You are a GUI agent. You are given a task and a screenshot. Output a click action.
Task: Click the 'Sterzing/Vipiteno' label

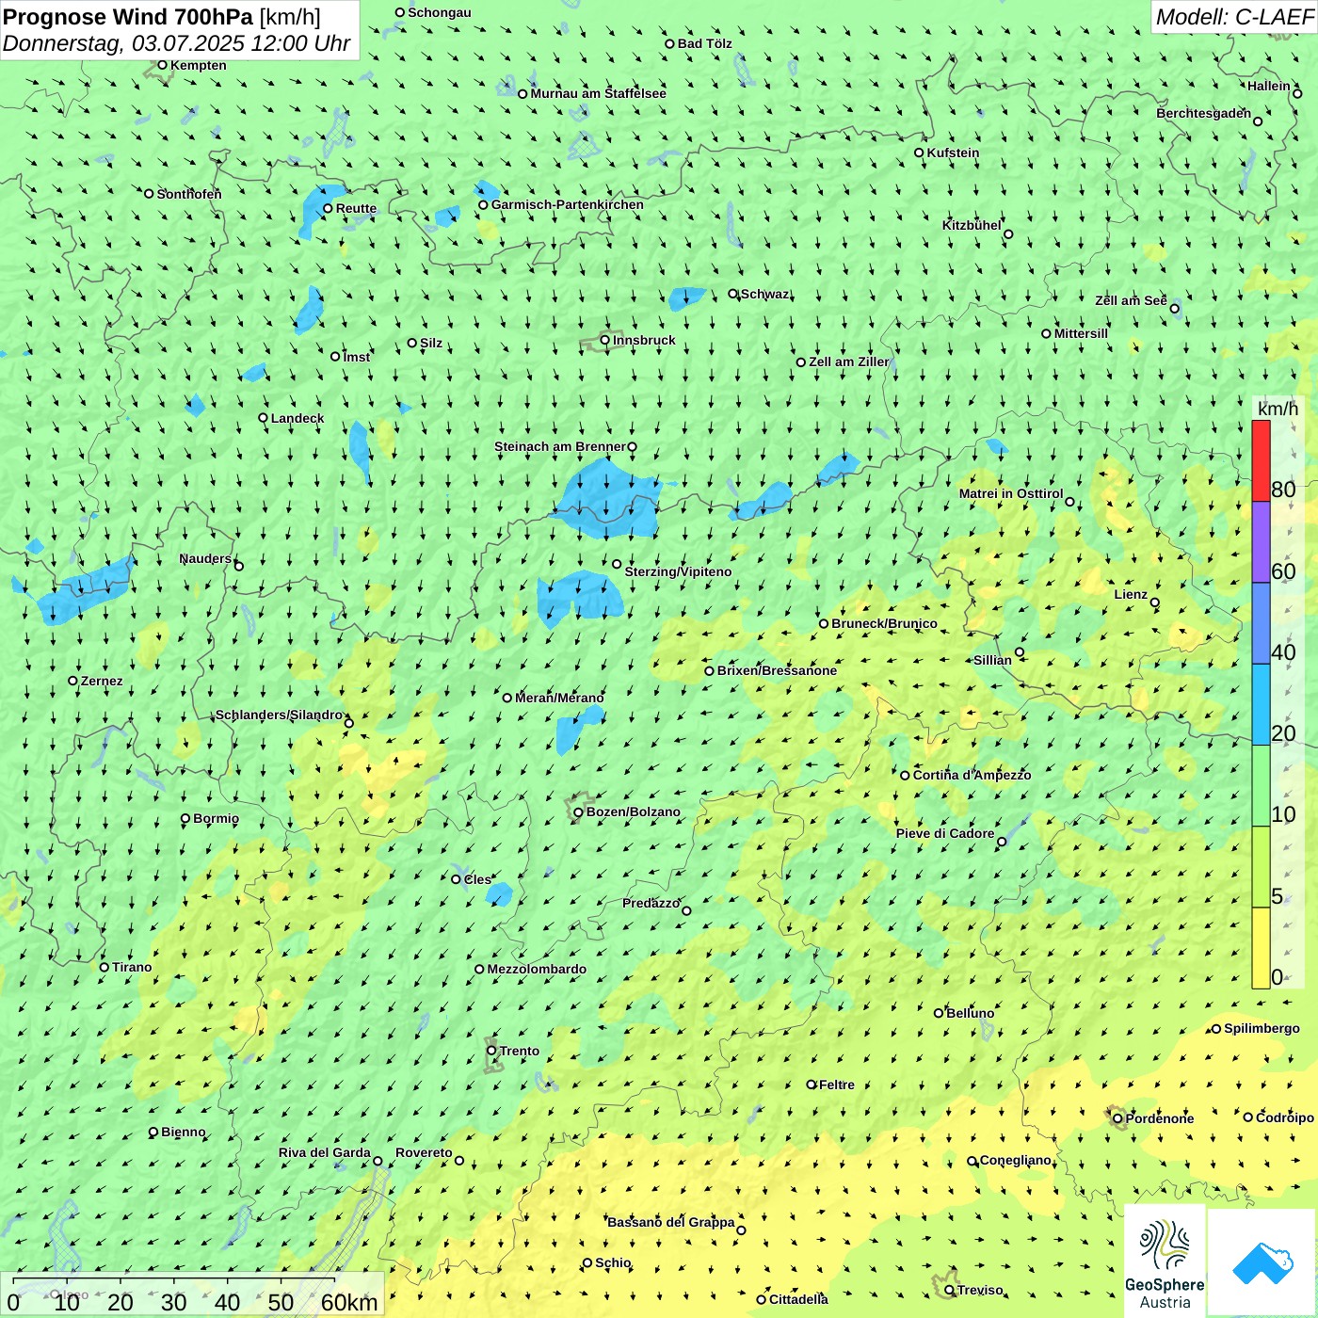pos(678,571)
